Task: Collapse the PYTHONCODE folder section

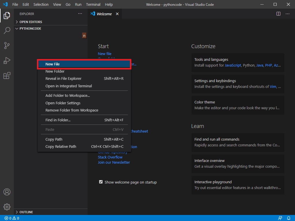Action: [51, 29]
